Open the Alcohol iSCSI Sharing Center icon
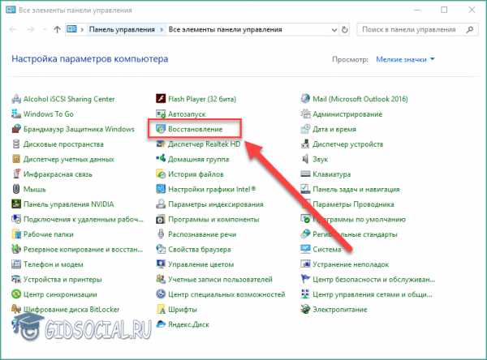 coord(16,99)
